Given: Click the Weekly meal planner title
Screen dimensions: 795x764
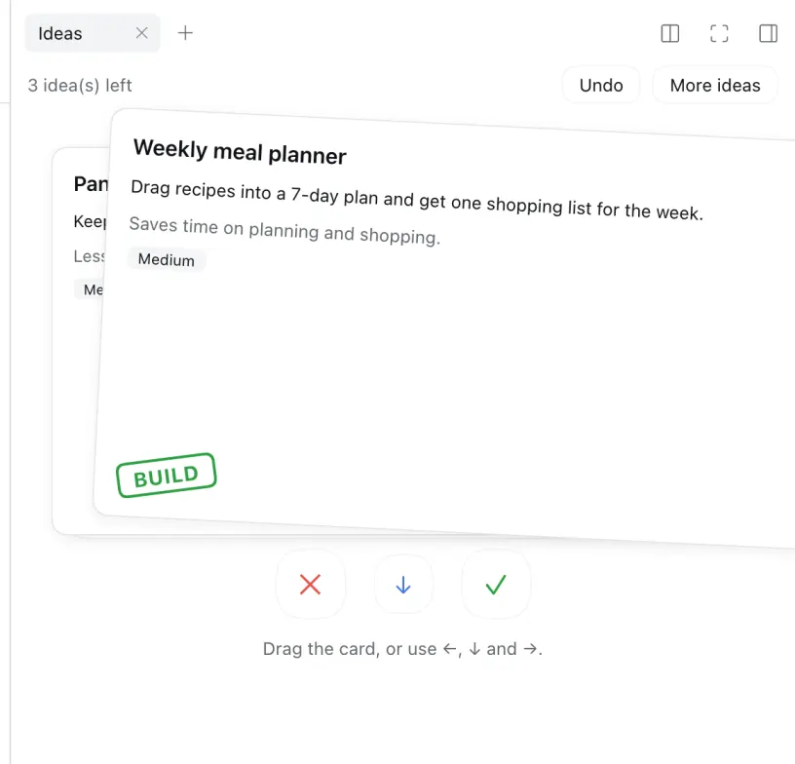Looking at the screenshot, I should (x=240, y=152).
